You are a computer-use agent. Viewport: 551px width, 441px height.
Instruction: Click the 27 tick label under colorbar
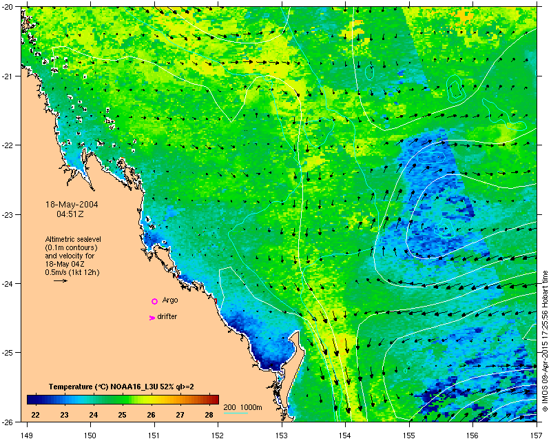180,415
